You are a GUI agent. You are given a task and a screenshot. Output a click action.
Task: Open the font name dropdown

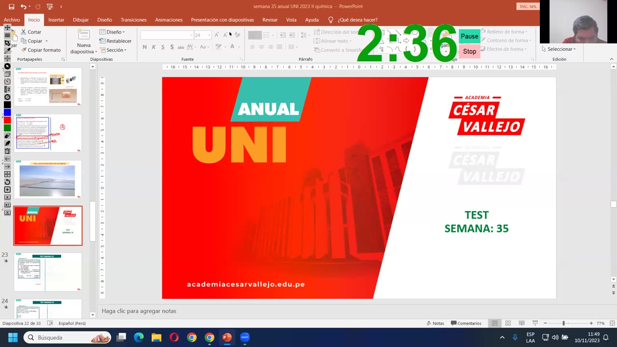click(x=191, y=35)
